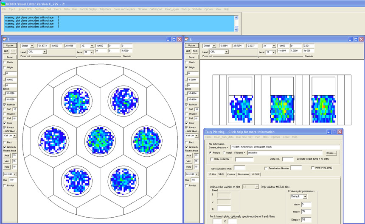
Task: Open the 3D View menu
Action: (142, 9)
